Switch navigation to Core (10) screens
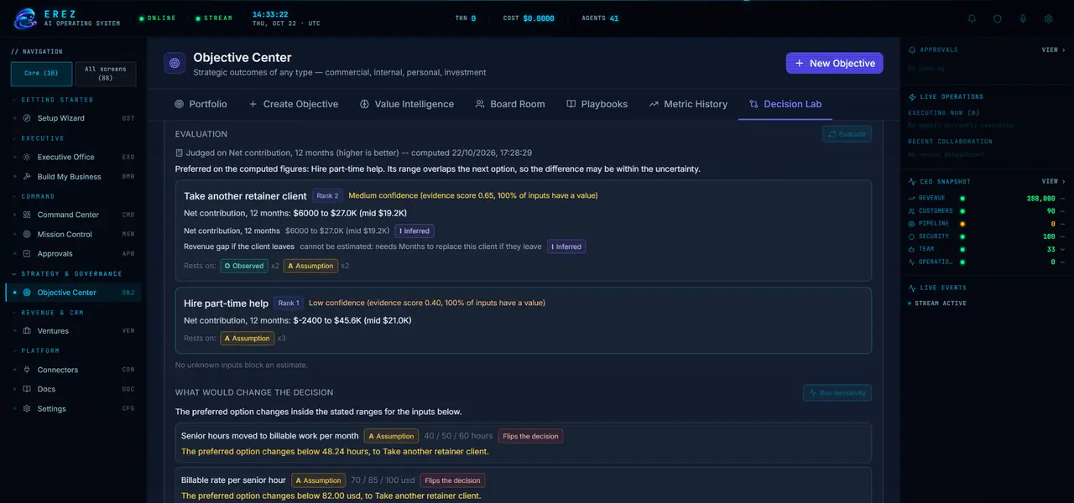The height and width of the screenshot is (503, 1074). [41, 74]
